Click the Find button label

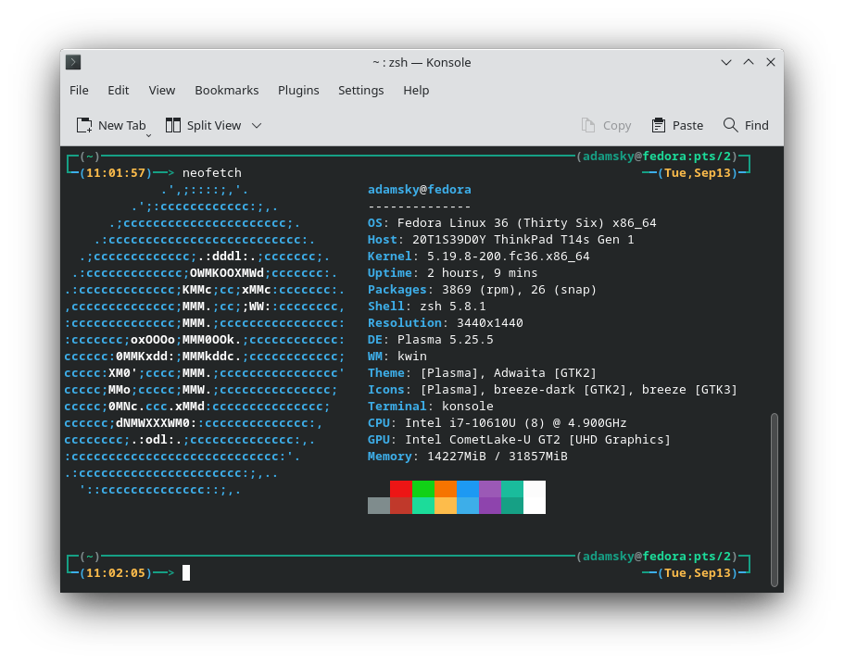click(x=758, y=124)
